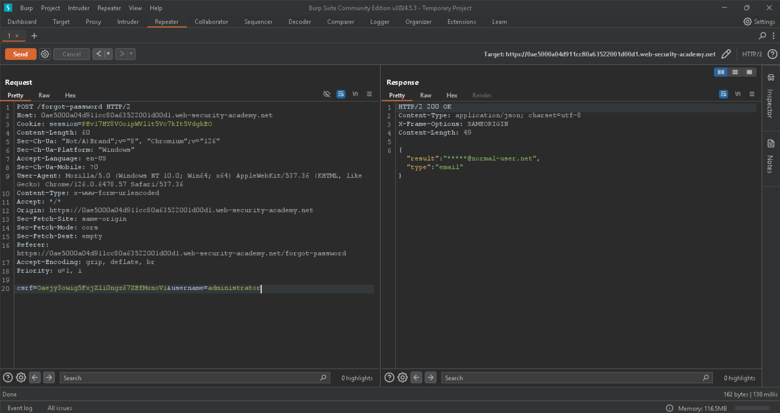Click the response search help icon

389,378
